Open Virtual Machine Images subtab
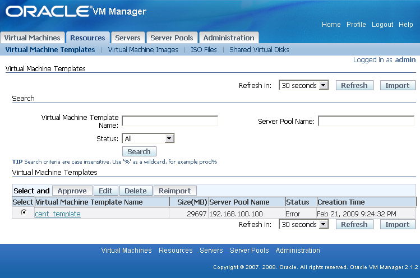This screenshot has width=420, height=278. tap(143, 49)
